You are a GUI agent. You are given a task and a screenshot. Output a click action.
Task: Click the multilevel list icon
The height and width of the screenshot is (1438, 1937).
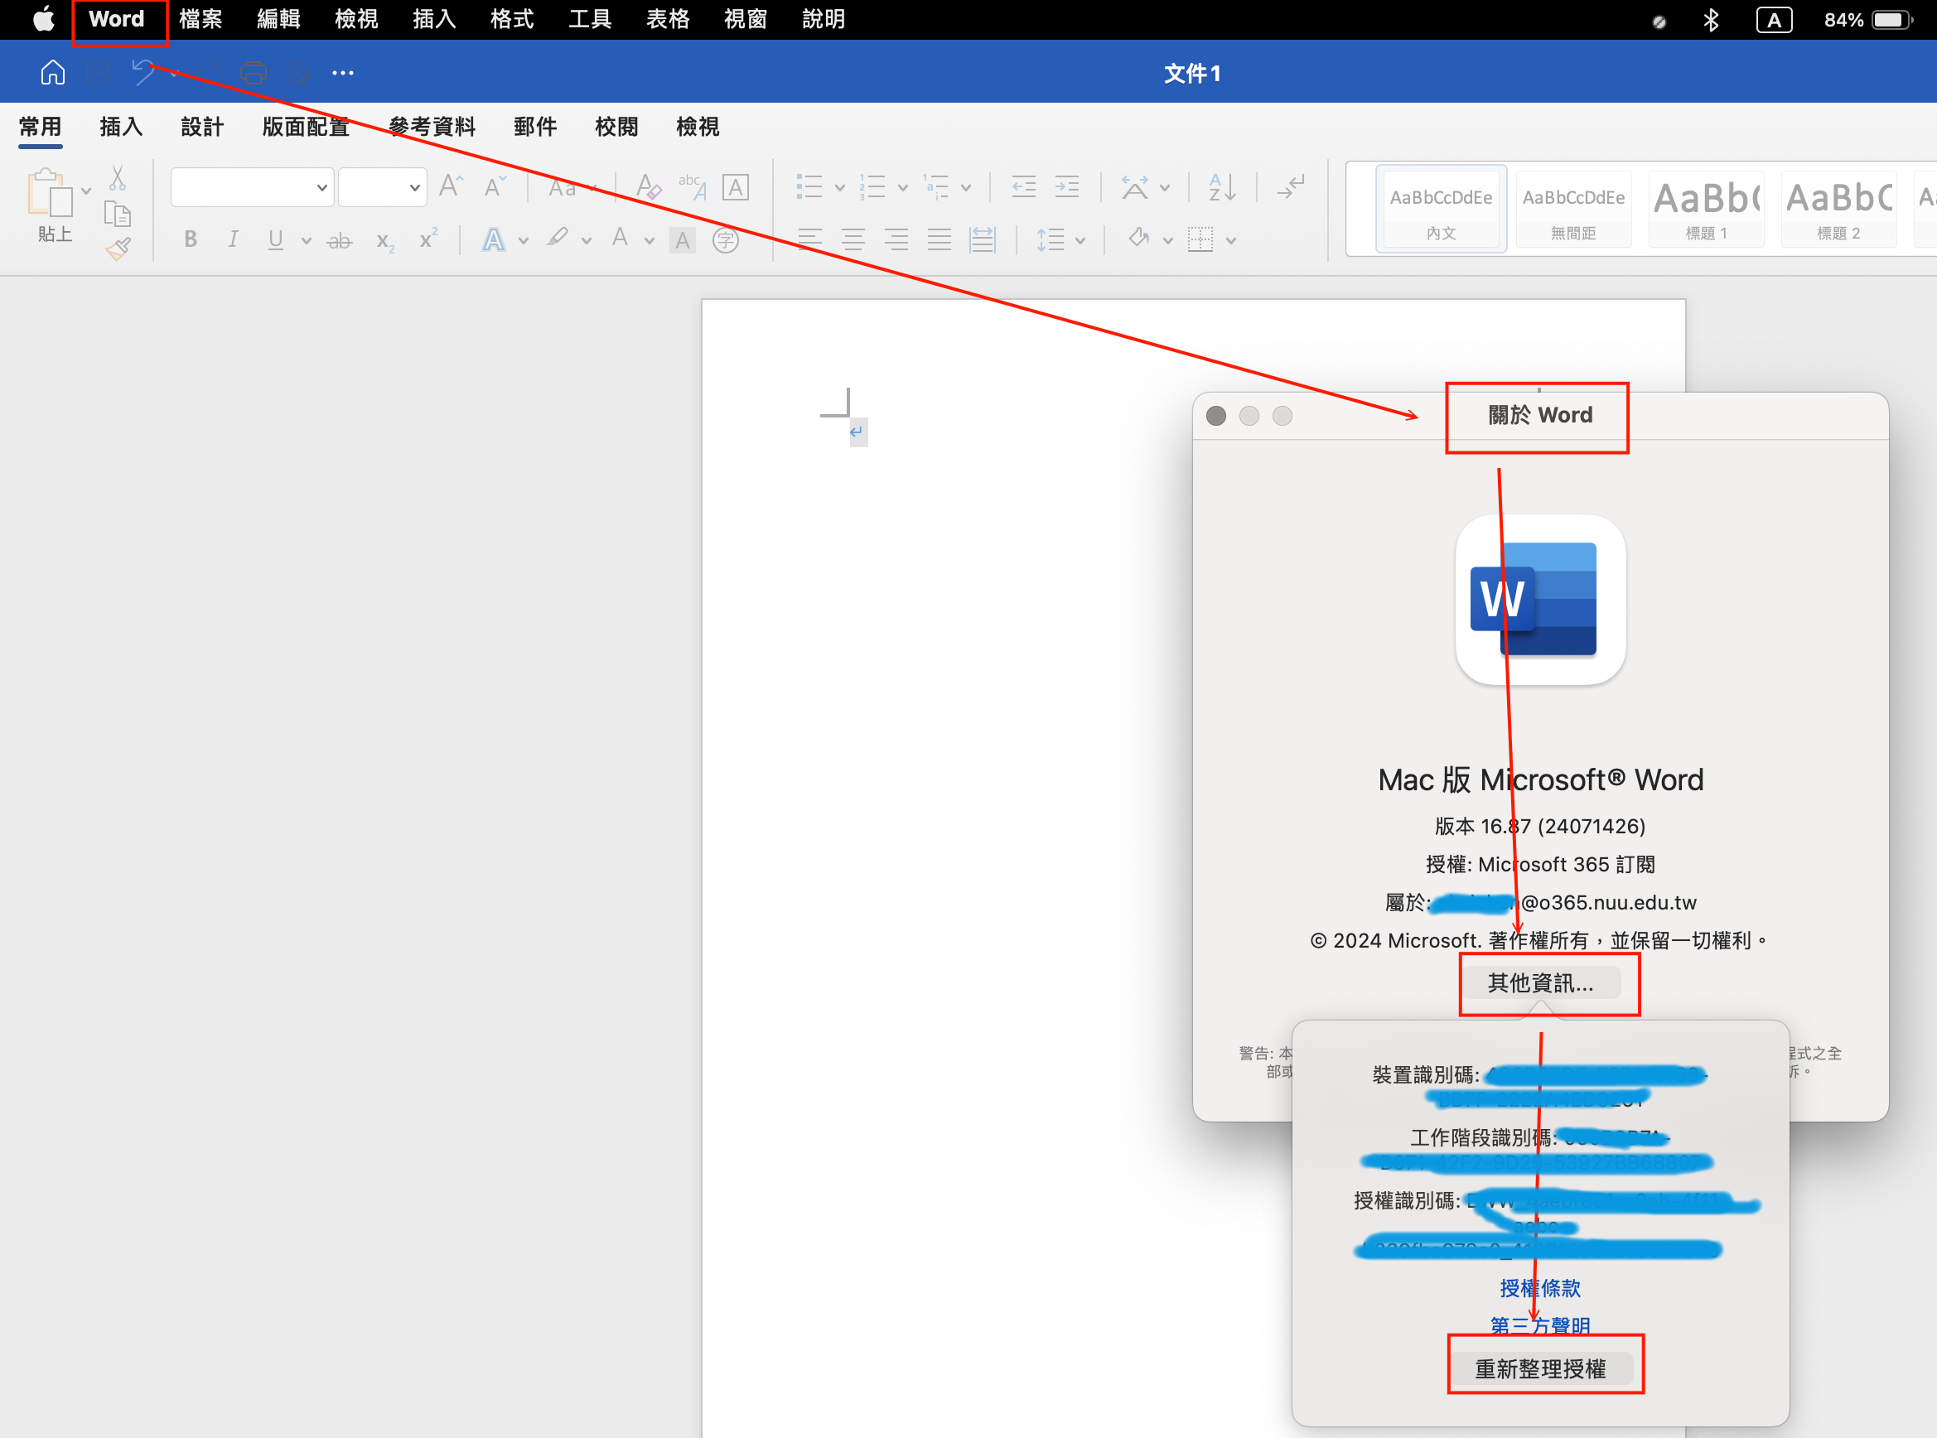pyautogui.click(x=936, y=186)
